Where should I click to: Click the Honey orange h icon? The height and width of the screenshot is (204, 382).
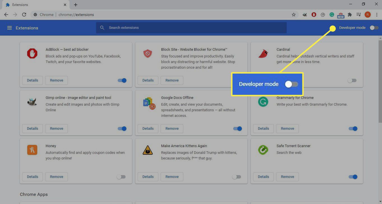[32, 150]
